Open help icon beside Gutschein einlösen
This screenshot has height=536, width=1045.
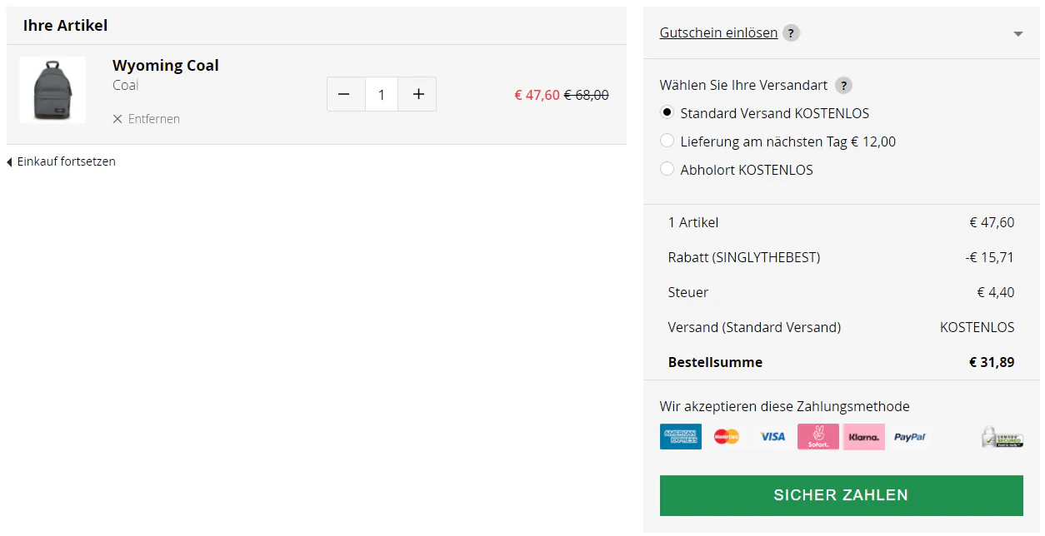coord(792,33)
